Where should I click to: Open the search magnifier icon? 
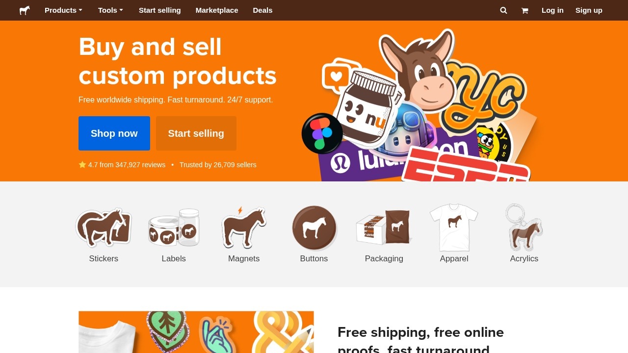click(x=503, y=10)
